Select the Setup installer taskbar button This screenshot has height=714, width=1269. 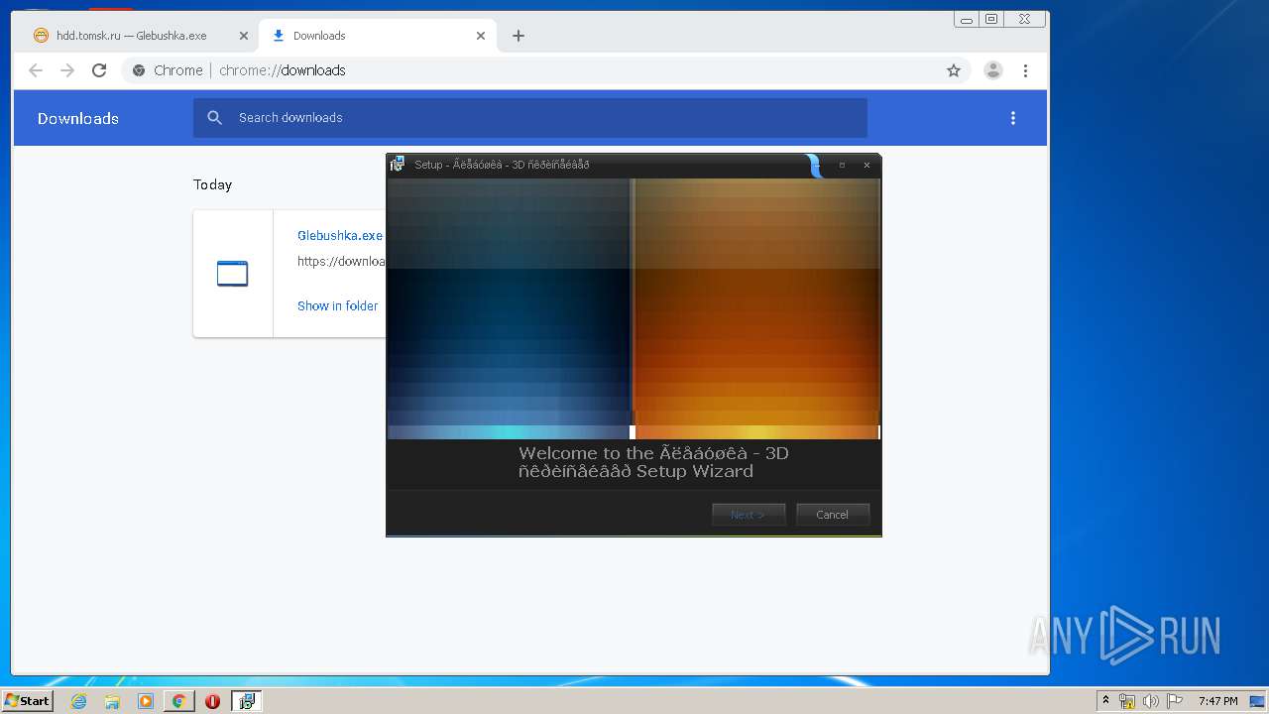[x=246, y=701]
